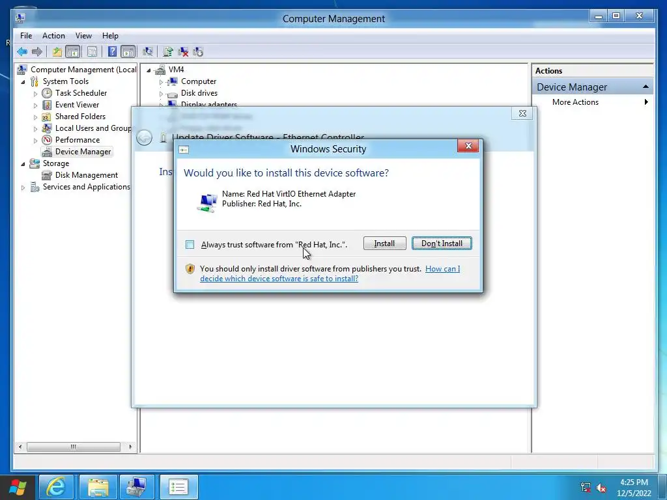
Task: Click Back button in Update Driver wizard
Action: [x=144, y=137]
